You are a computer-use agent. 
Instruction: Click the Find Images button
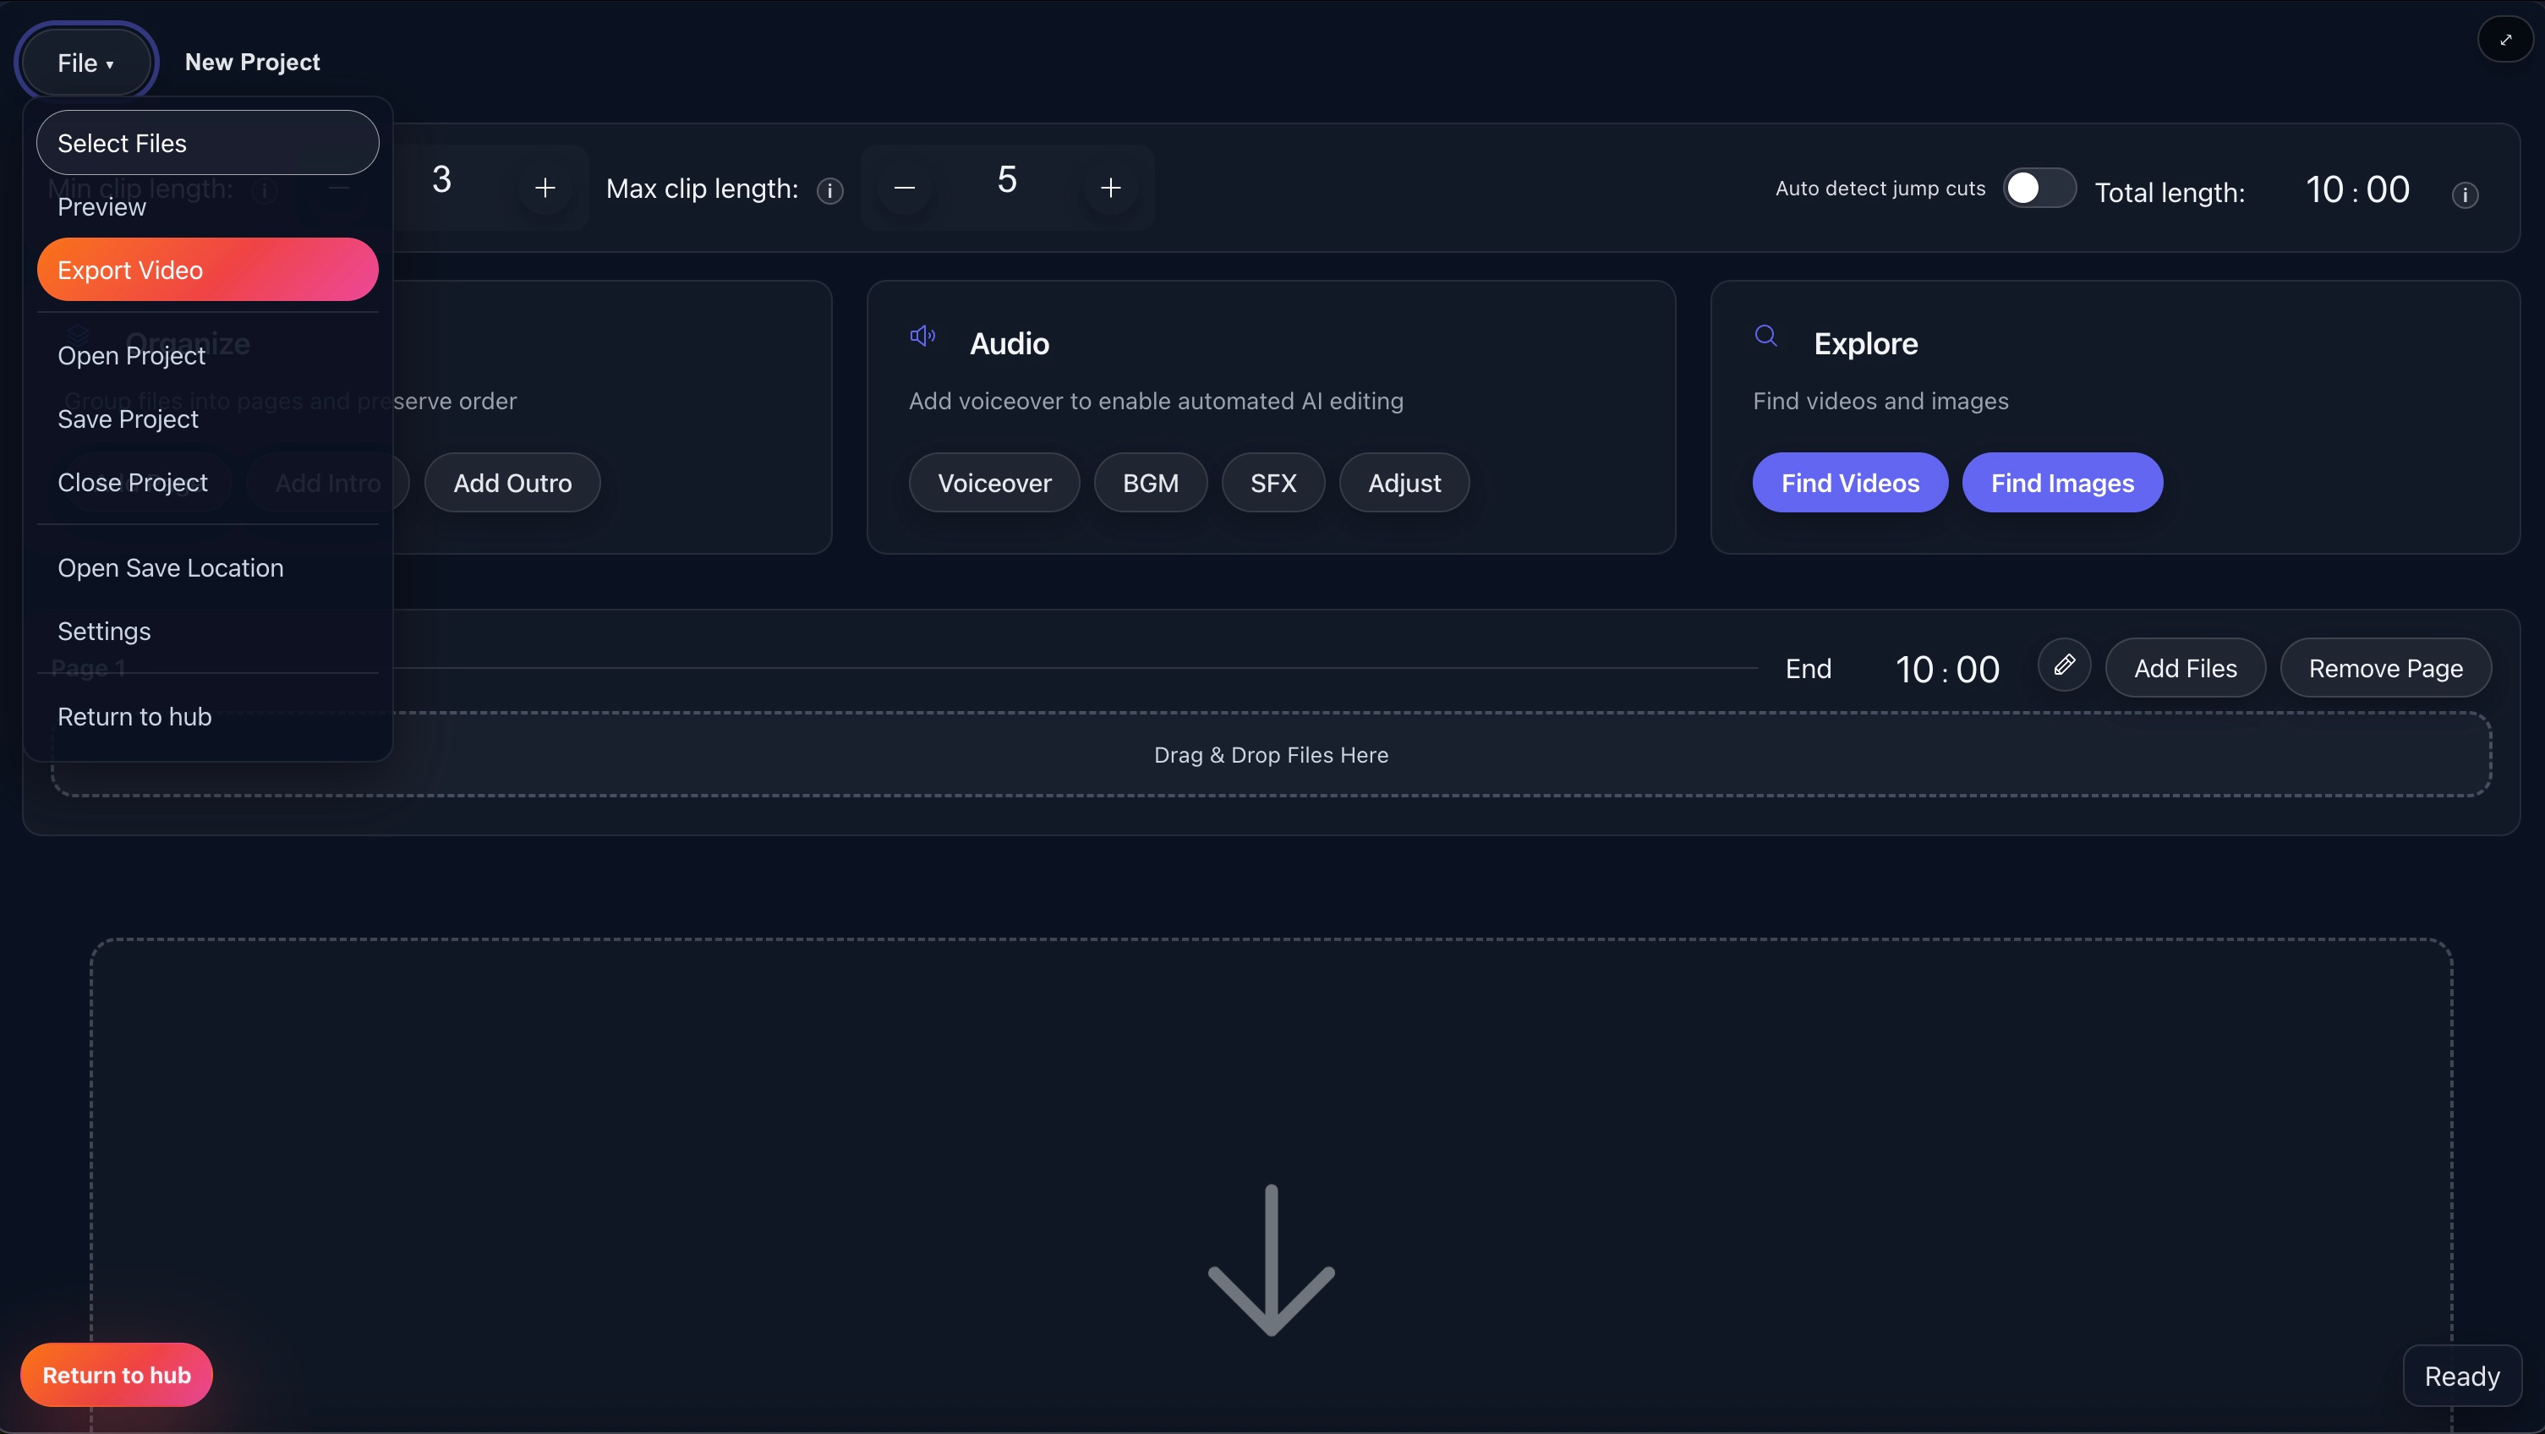coord(2062,482)
